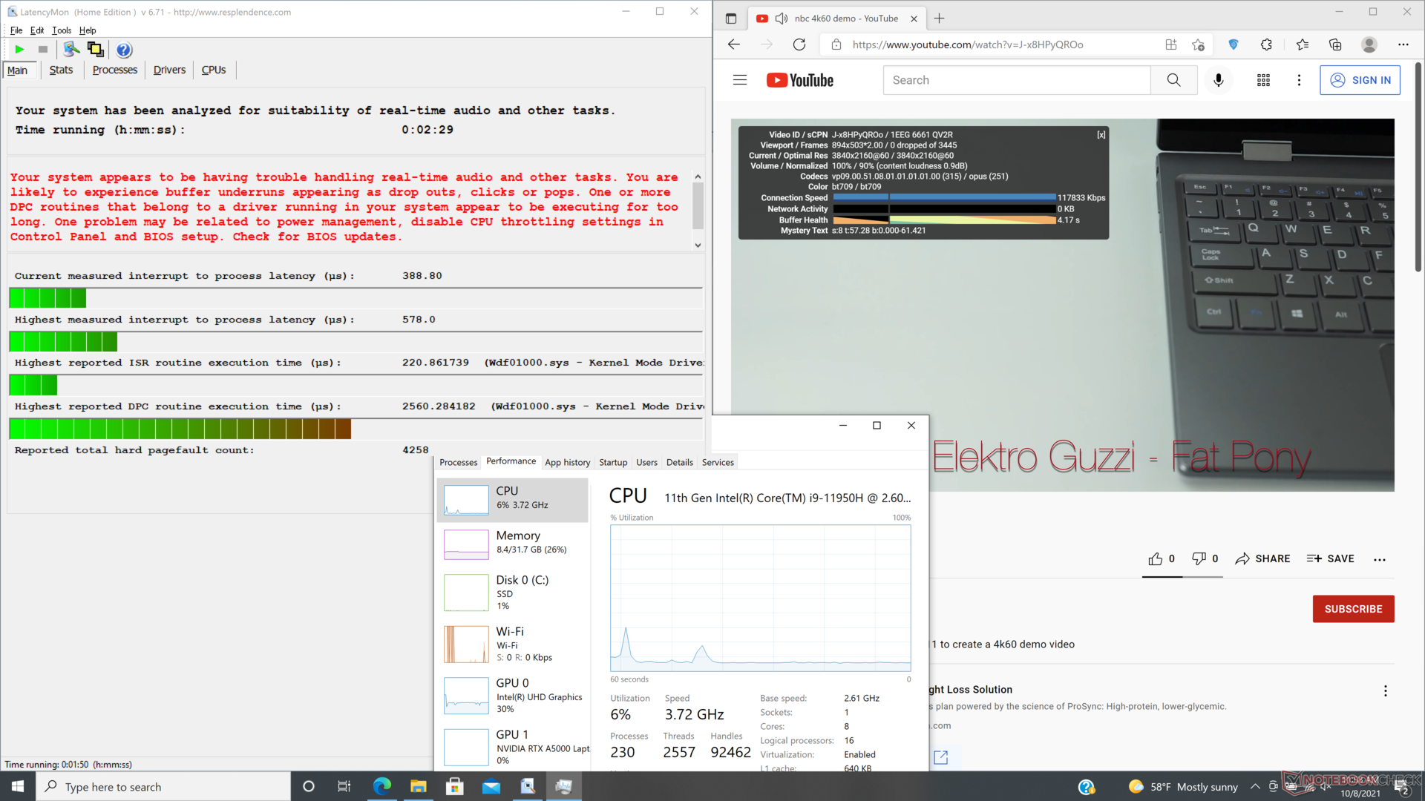The height and width of the screenshot is (801, 1425).
Task: Open the File menu in LatencyMon
Action: point(16,30)
